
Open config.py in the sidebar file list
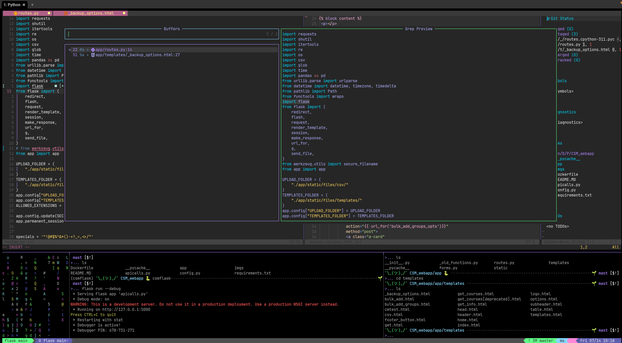[x=567, y=190]
